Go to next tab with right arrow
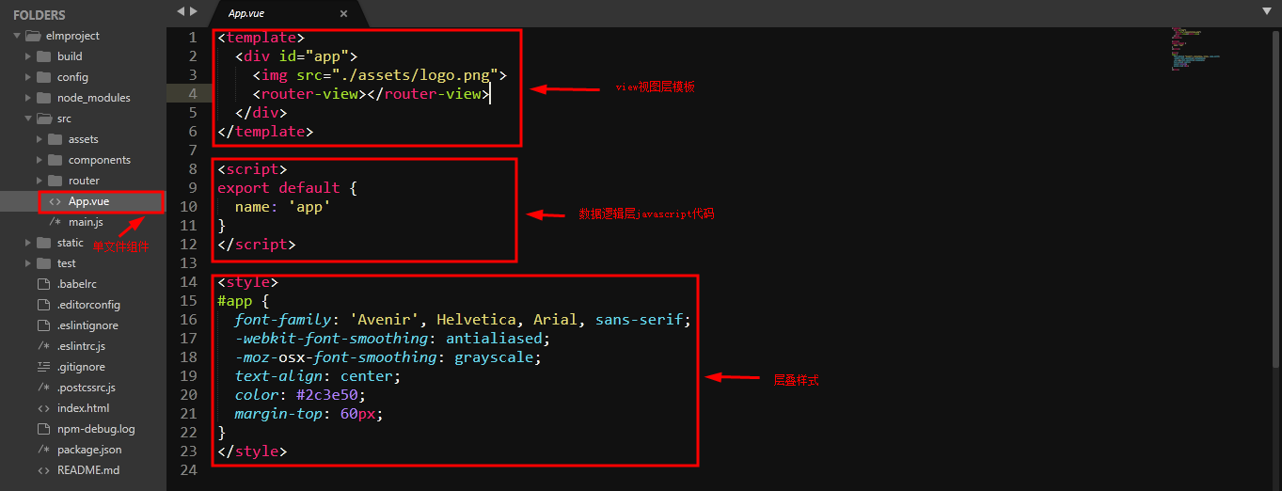 pos(194,11)
